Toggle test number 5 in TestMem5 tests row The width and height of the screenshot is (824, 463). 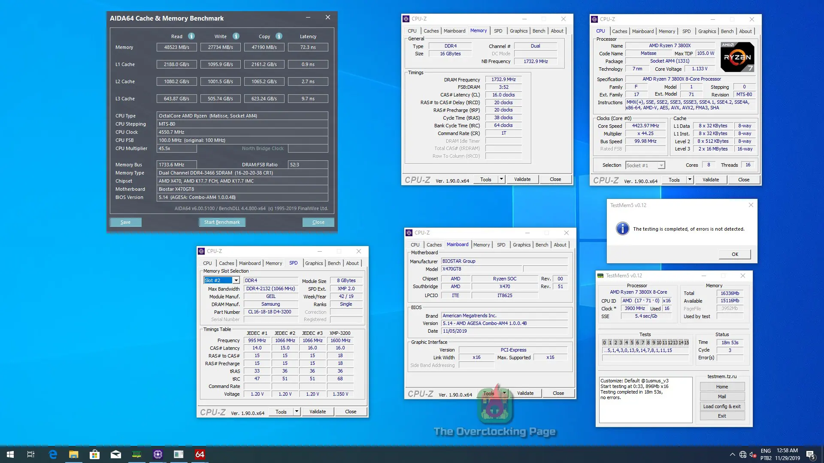tap(632, 343)
